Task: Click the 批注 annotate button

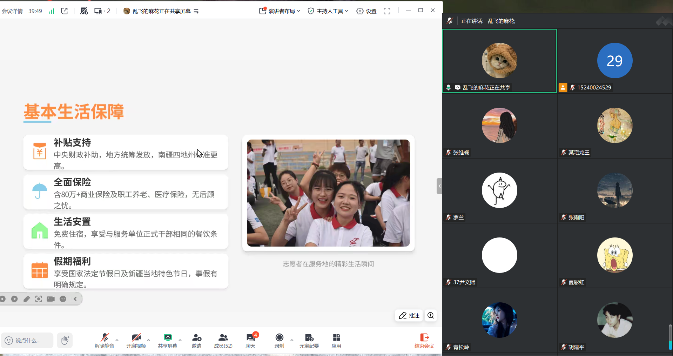Action: click(x=409, y=315)
